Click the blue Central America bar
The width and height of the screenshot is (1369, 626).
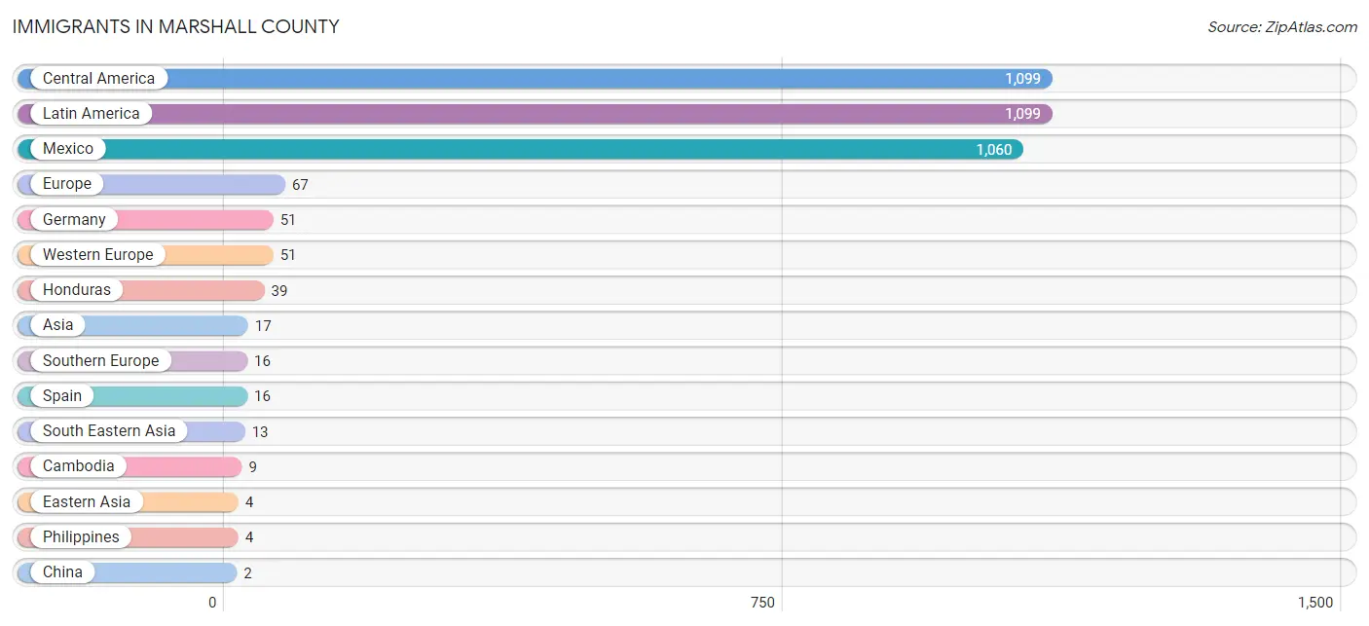[535, 79]
